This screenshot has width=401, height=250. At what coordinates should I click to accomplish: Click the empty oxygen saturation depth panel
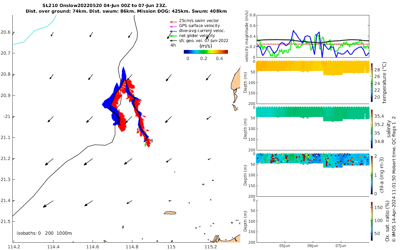point(313,221)
